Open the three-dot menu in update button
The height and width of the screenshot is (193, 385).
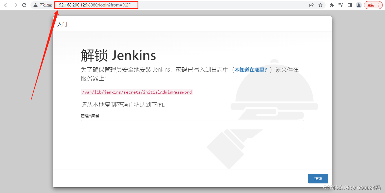(379, 5)
